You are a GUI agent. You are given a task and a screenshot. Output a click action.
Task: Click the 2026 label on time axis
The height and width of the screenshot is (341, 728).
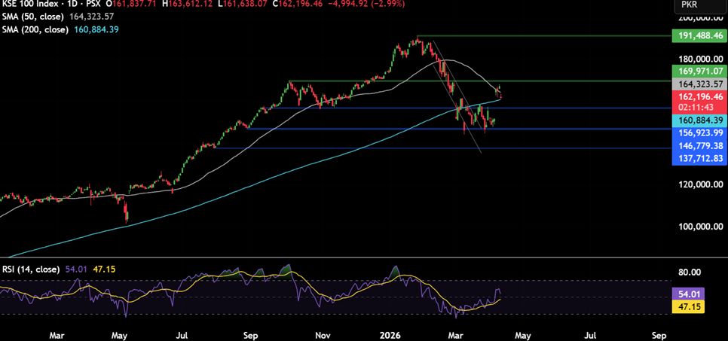pos(388,333)
